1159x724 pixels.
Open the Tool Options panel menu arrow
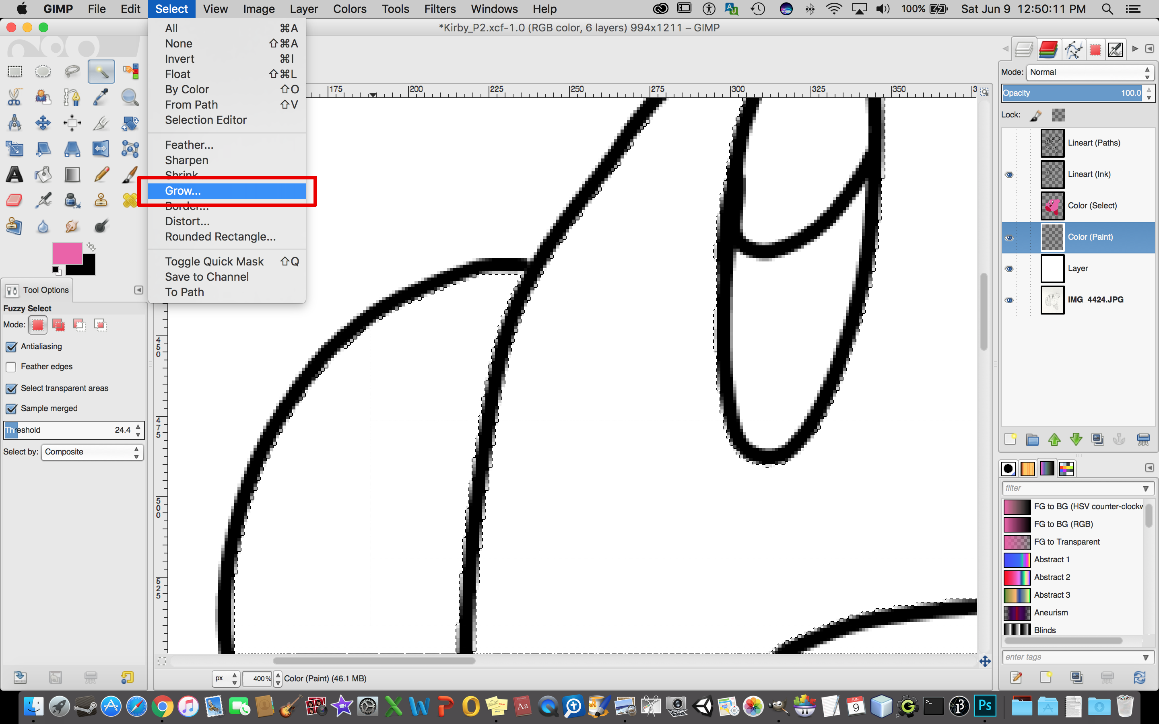138,290
